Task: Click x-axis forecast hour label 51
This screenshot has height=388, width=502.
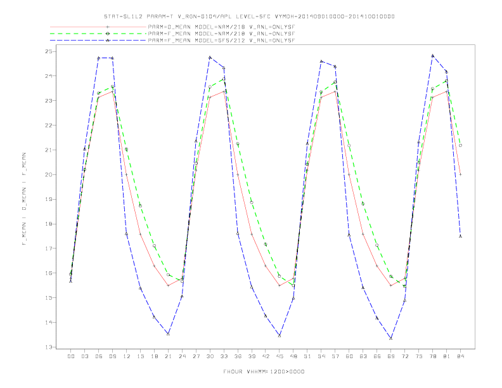Action: 307,356
